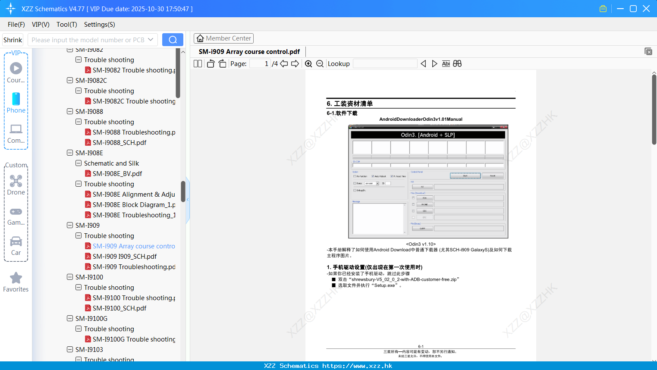Image resolution: width=657 pixels, height=370 pixels.
Task: Open Car category in sidebar
Action: point(16,246)
